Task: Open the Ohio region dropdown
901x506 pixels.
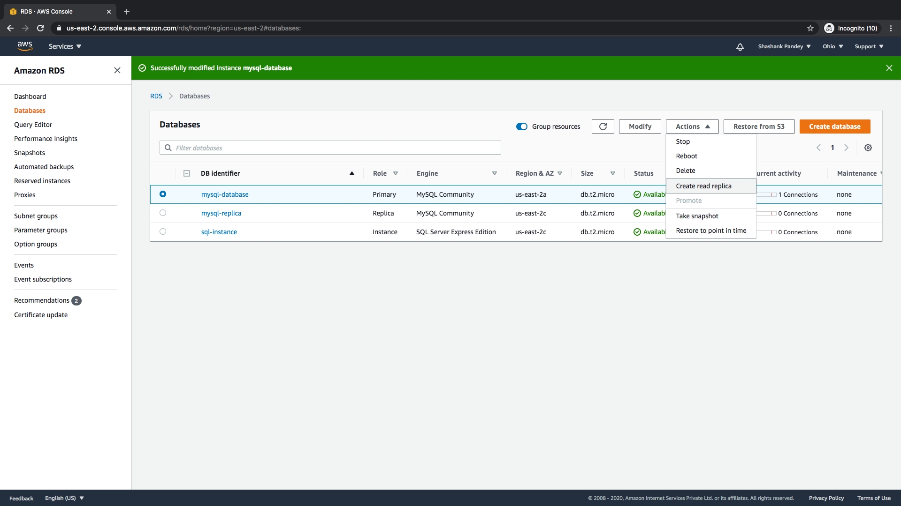Action: pos(832,46)
